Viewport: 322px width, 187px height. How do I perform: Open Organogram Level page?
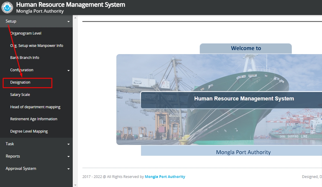pyautogui.click(x=26, y=33)
